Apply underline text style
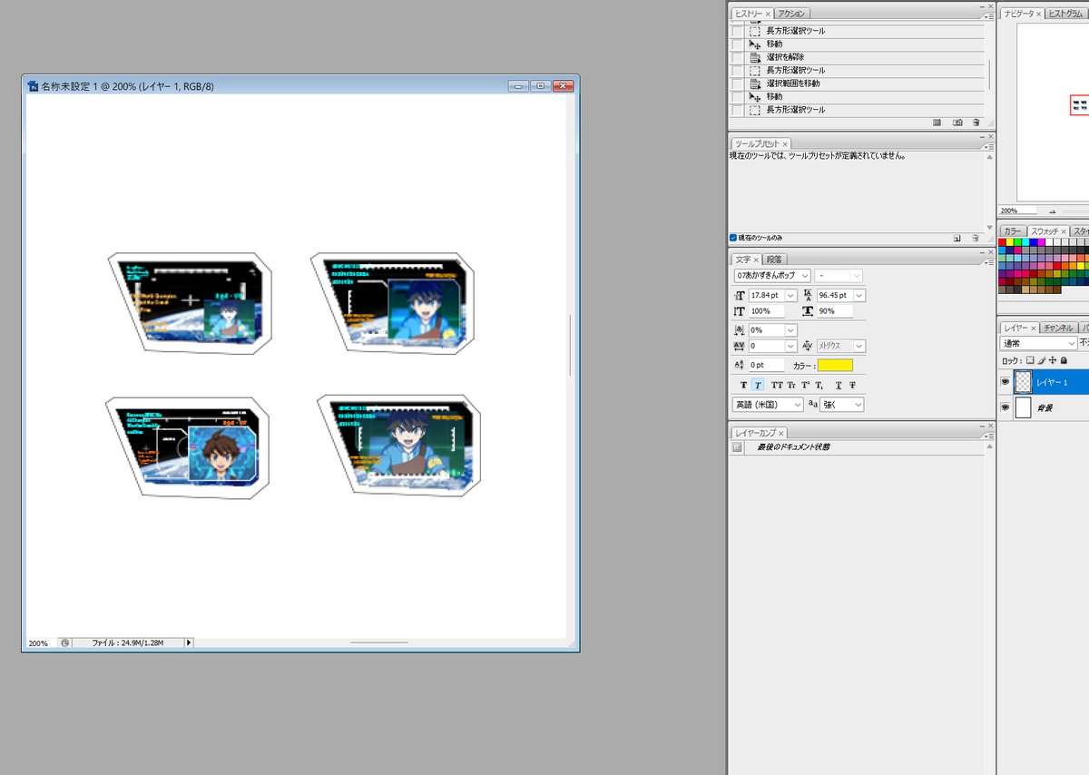Screen dimensions: 1089x775 tap(839, 385)
